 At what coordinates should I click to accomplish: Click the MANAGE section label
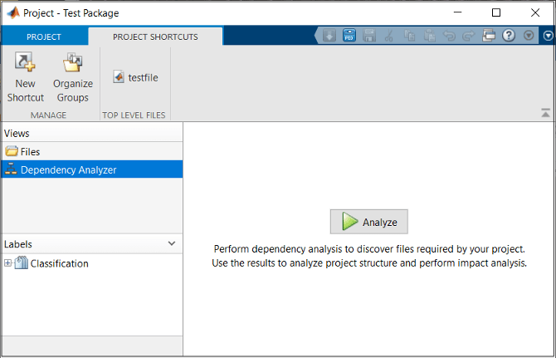(49, 115)
